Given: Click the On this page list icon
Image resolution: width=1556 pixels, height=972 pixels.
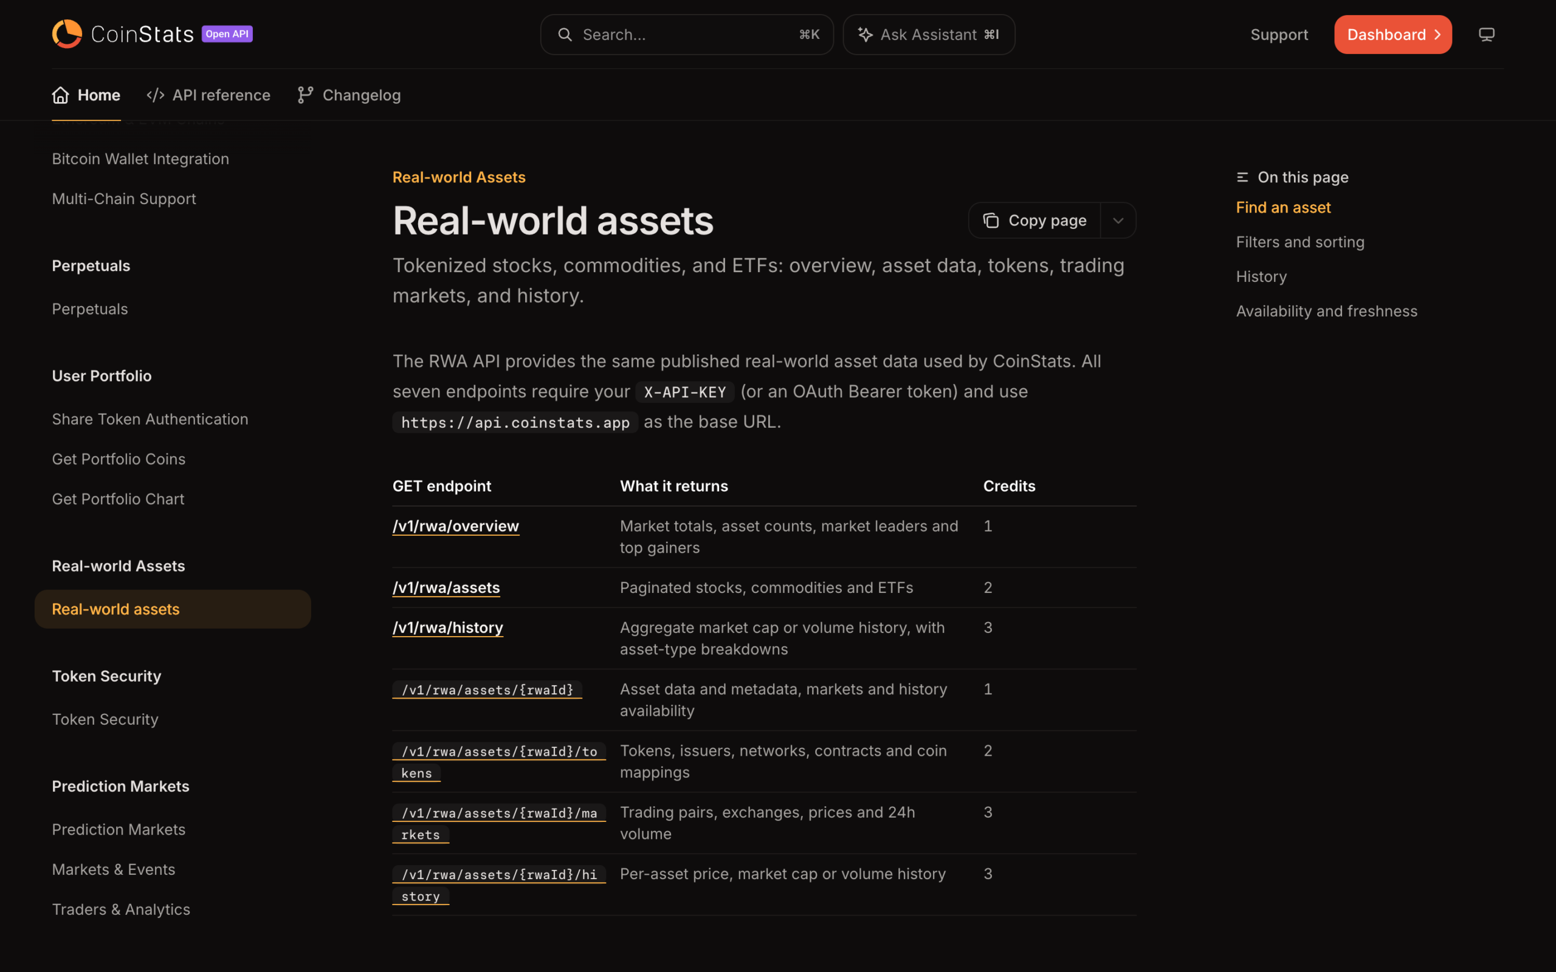Looking at the screenshot, I should [1242, 177].
